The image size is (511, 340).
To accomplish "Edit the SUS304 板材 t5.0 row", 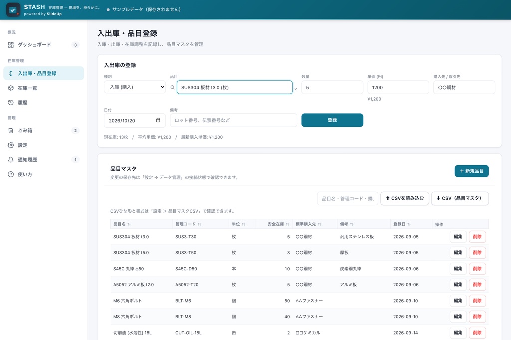I will point(458,252).
